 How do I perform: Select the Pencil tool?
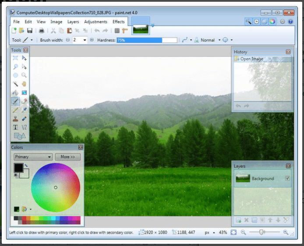(15, 110)
